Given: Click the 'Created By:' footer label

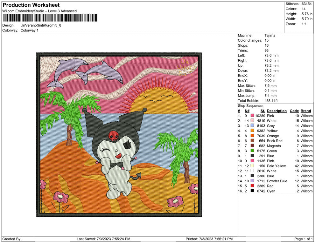Looking at the screenshot, I should (12, 239).
